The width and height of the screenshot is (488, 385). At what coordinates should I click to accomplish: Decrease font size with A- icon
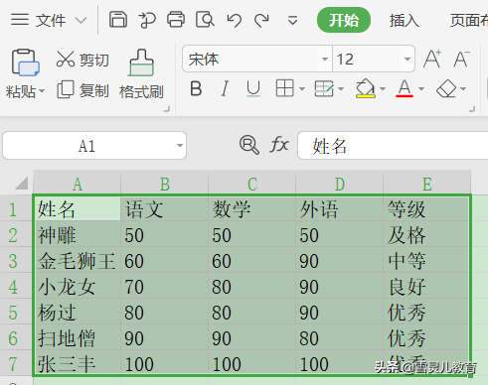pyautogui.click(x=462, y=59)
